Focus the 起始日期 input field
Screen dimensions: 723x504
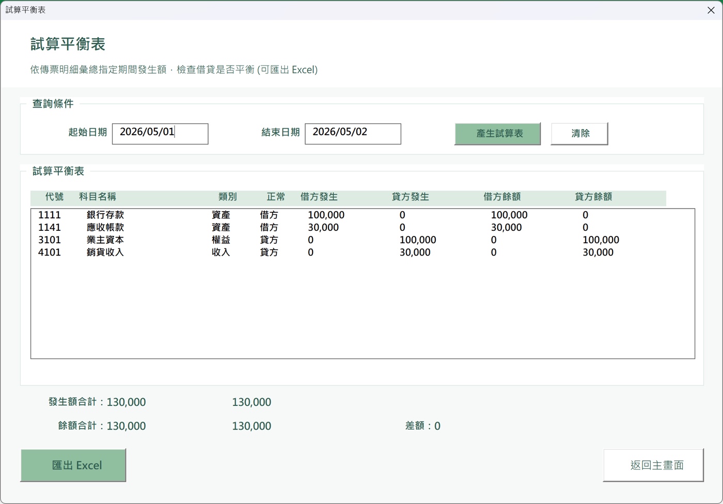click(160, 134)
